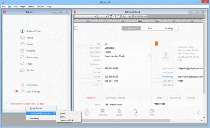Toggle the orange bookmark flag
Image resolution: width=210 pixels, height=128 pixels.
(156, 44)
